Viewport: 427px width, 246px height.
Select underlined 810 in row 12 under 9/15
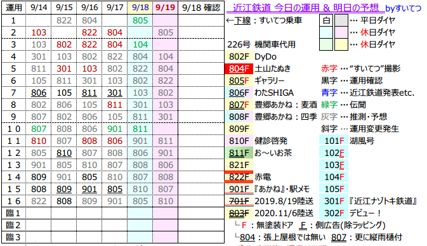point(64,153)
